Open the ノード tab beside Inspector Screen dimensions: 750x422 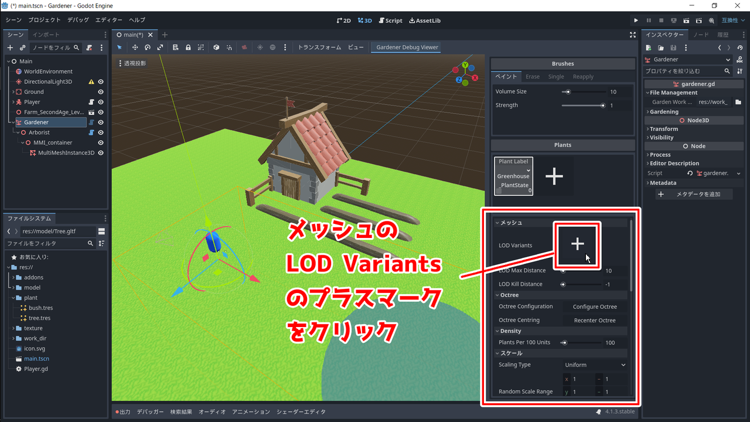pyautogui.click(x=701, y=35)
